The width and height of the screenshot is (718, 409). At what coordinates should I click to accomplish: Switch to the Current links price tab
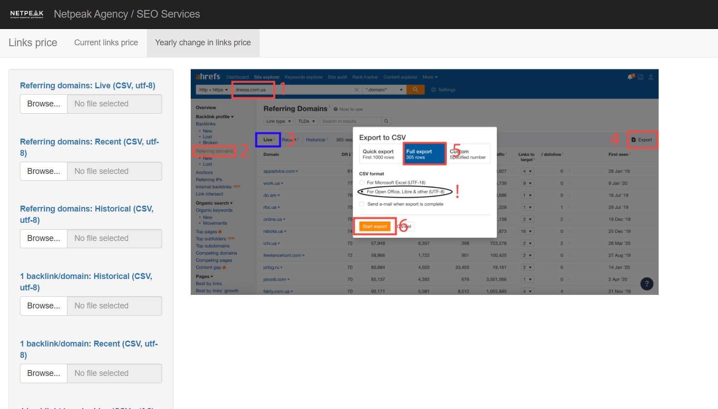point(106,43)
